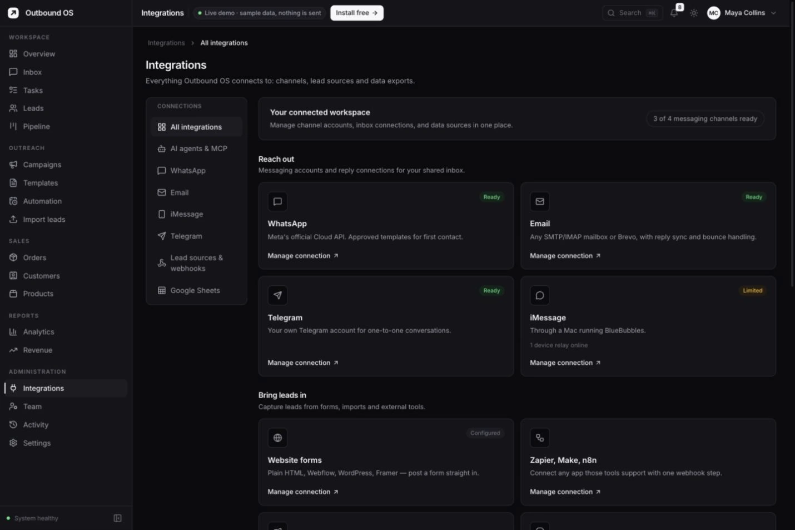
Task: Click the Import leads upload icon
Action: pos(13,219)
